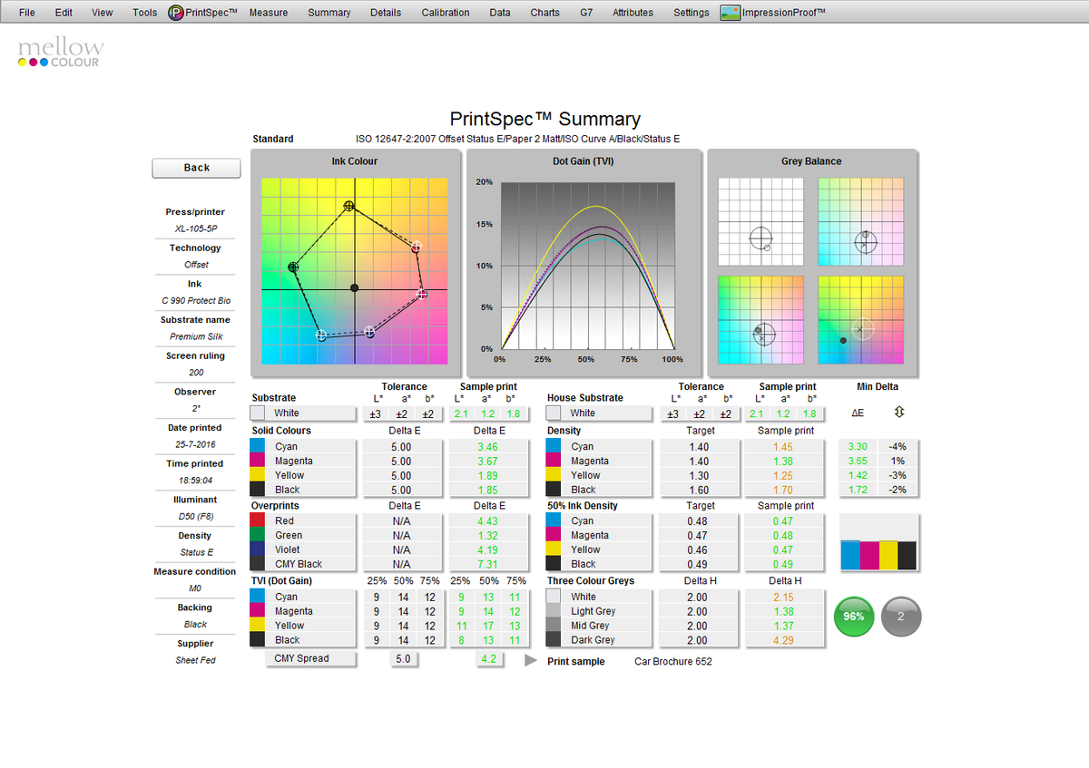Click the play arrow beside Print sample
Viewport: 1089px width, 768px height.
(x=531, y=661)
